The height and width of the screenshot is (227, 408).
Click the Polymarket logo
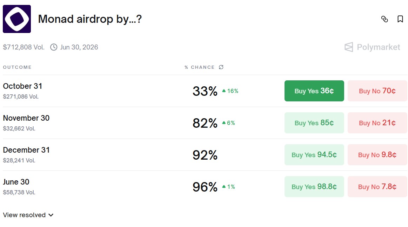372,47
